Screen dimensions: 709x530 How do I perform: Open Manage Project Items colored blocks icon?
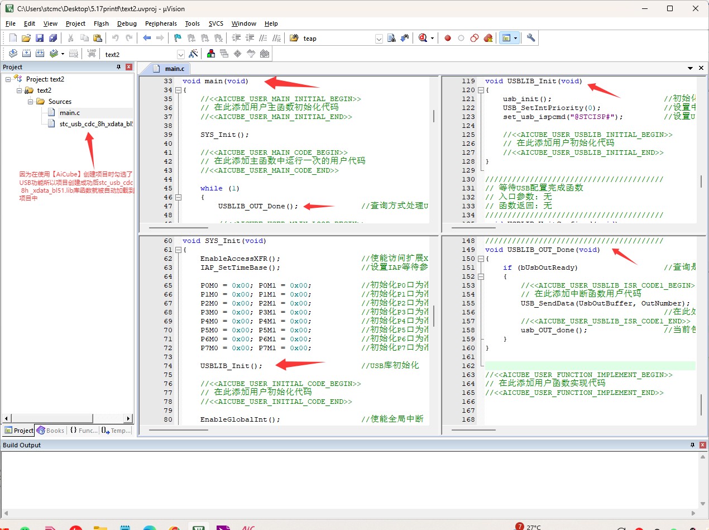(x=211, y=54)
